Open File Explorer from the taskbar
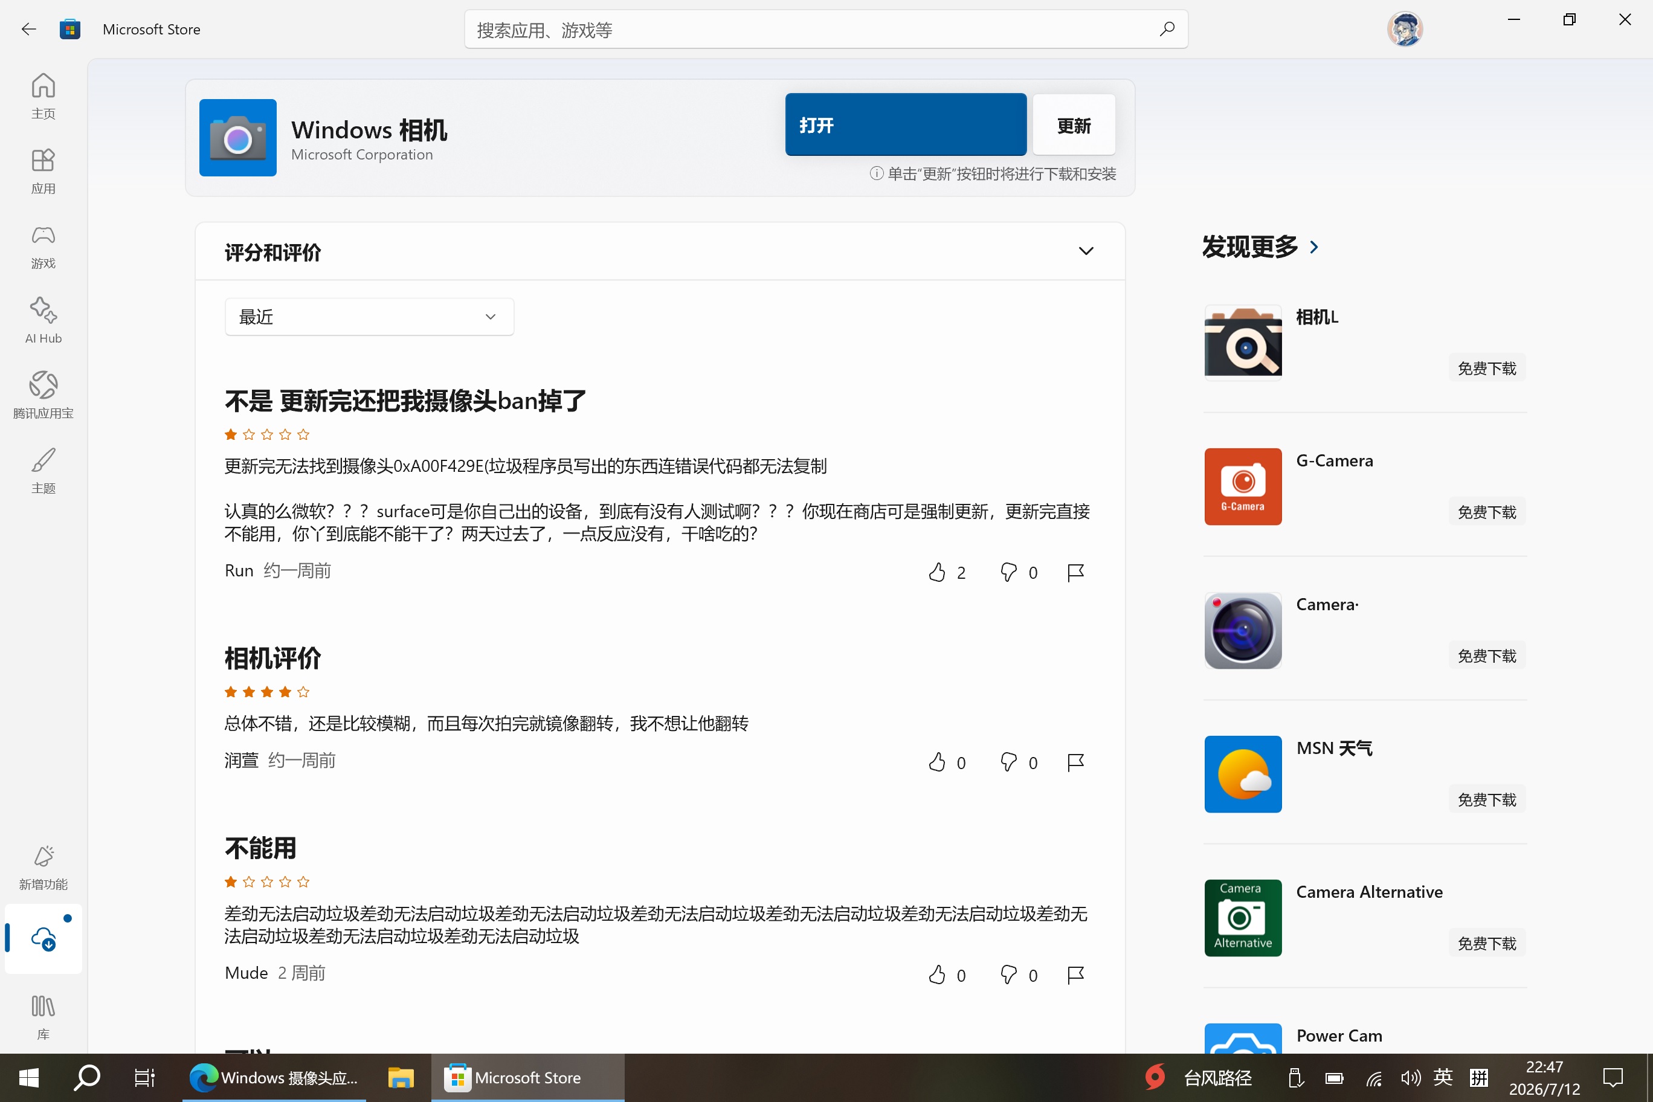 click(x=401, y=1077)
